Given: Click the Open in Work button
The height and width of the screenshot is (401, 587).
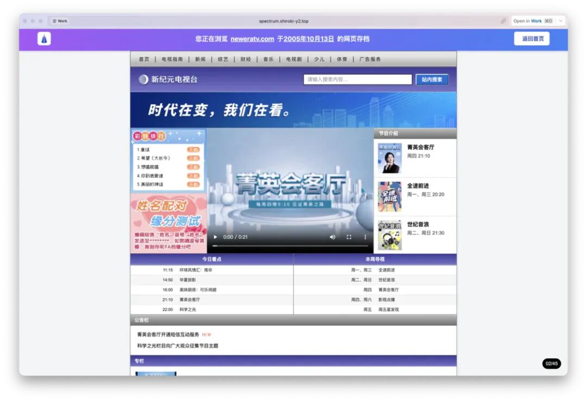Looking at the screenshot, I should point(533,21).
